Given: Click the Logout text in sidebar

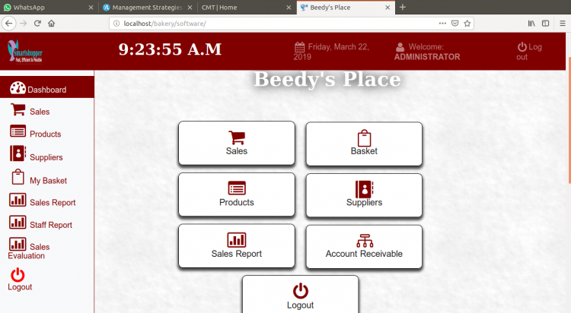Looking at the screenshot, I should (x=20, y=287).
